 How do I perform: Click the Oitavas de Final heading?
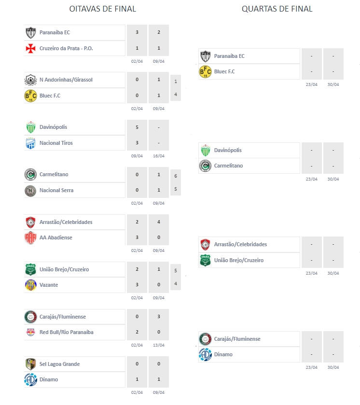pos(102,9)
